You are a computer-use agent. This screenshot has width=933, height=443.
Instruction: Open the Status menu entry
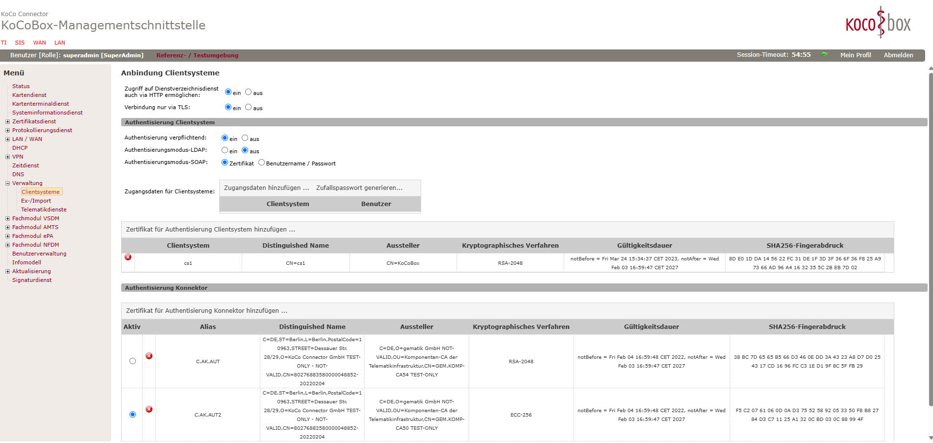(x=21, y=86)
